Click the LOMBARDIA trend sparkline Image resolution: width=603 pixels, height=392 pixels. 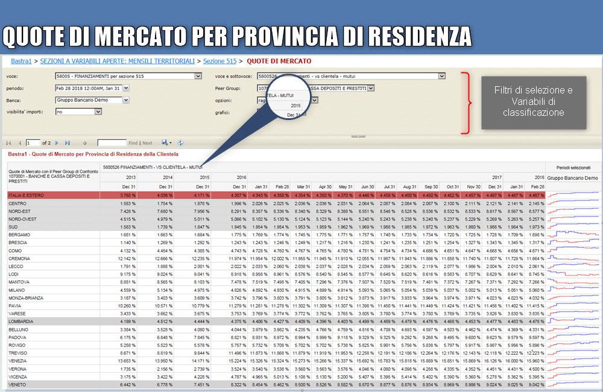(x=573, y=321)
